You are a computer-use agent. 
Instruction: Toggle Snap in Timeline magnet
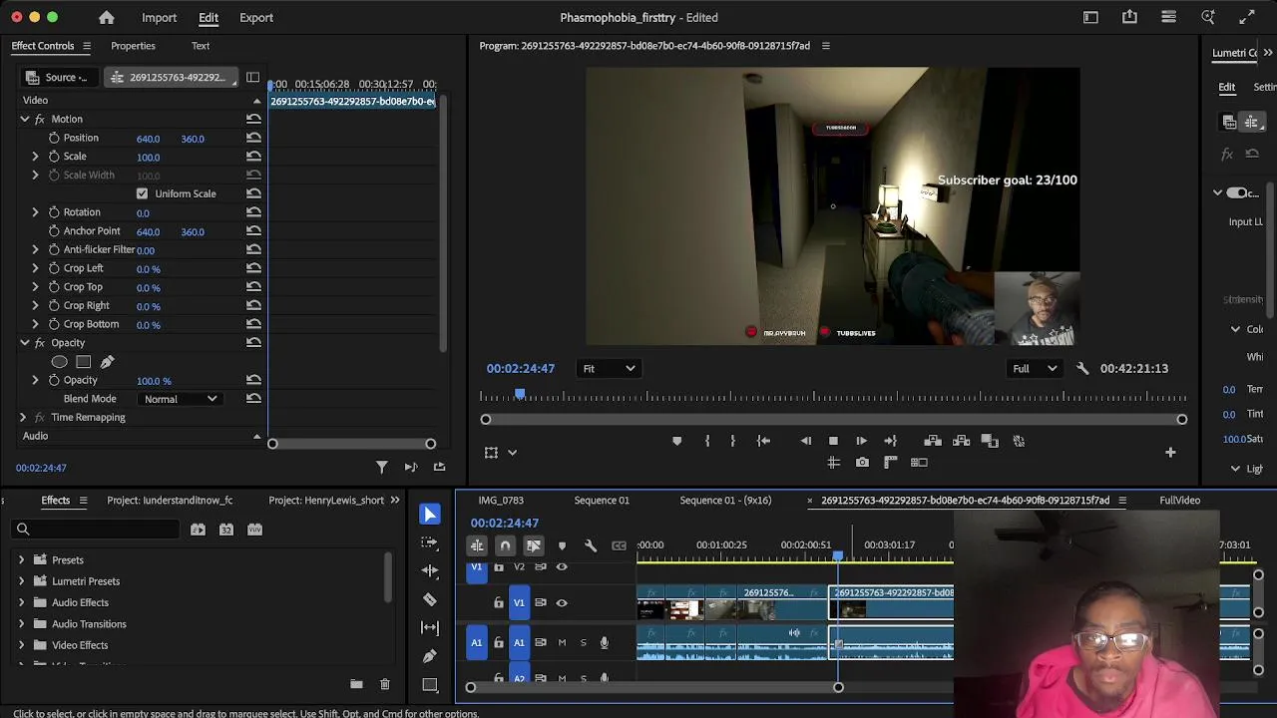(x=505, y=545)
